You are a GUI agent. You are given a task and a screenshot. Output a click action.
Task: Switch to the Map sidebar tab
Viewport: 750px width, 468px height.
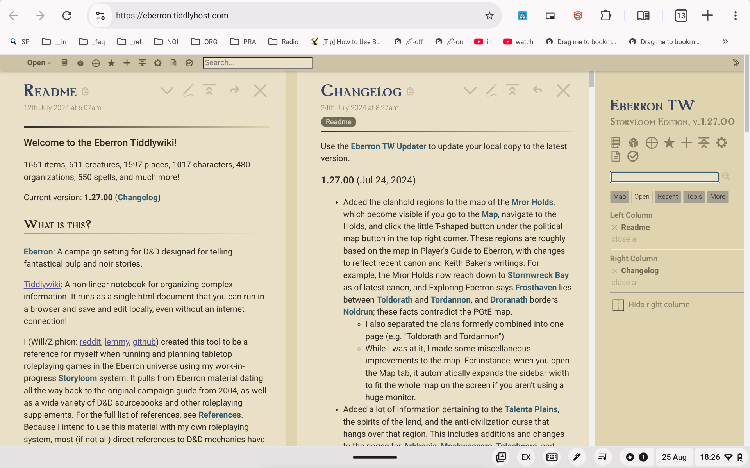point(619,196)
